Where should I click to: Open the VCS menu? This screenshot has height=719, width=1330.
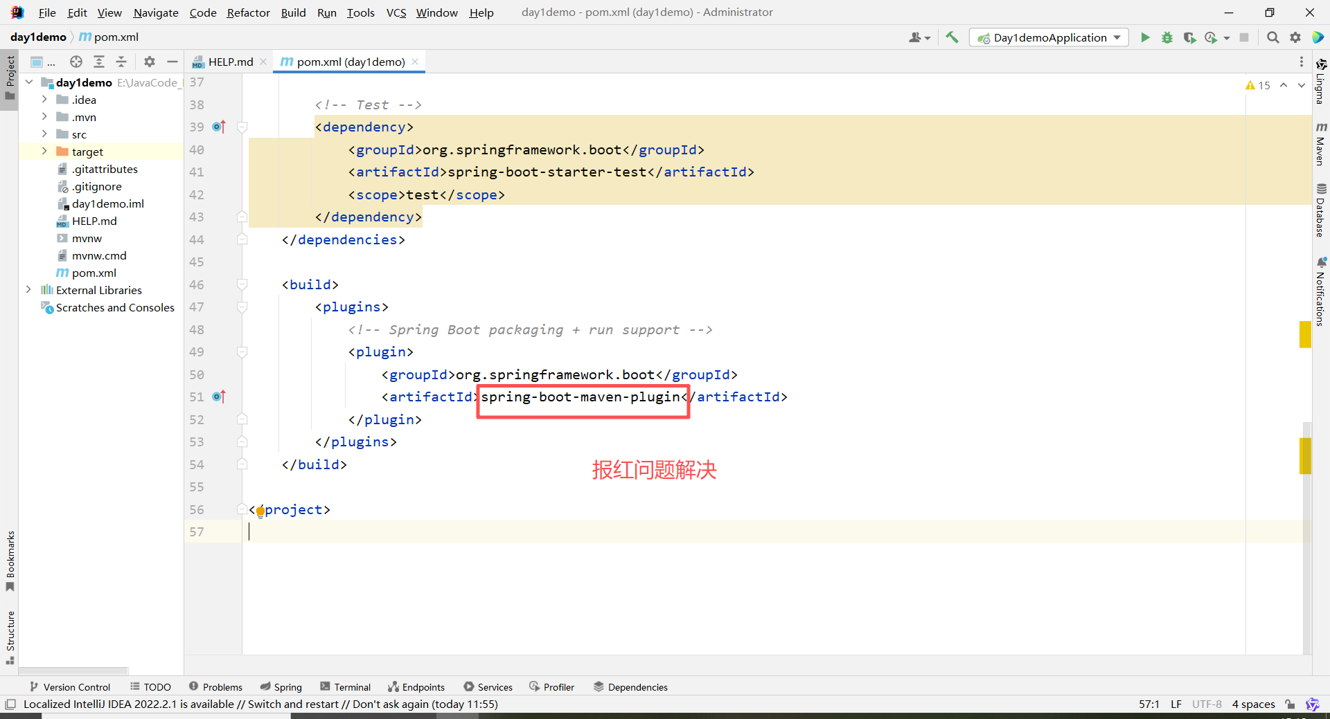coord(396,12)
